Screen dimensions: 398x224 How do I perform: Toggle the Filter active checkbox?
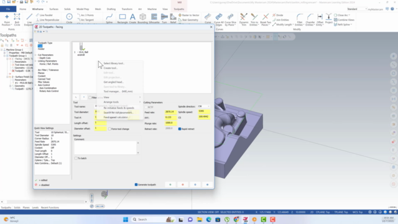coord(90,98)
